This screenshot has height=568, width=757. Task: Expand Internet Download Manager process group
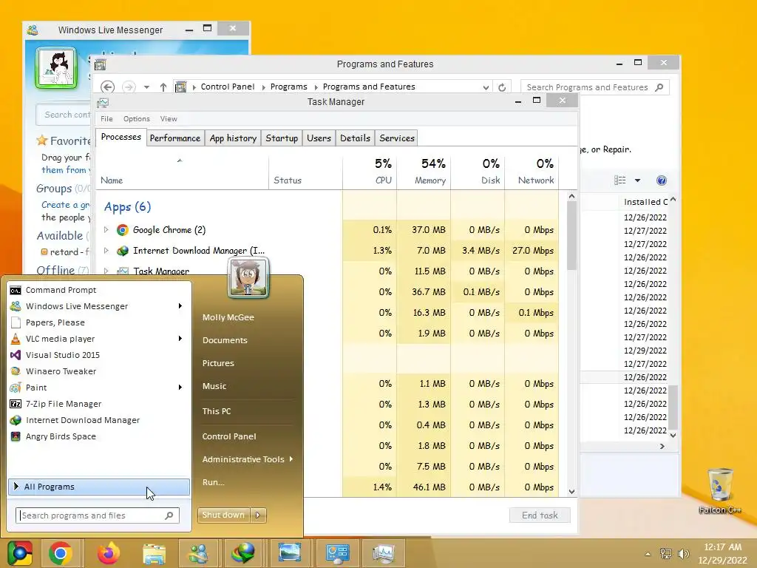[x=106, y=251]
